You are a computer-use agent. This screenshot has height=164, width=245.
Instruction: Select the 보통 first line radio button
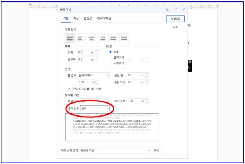(111, 52)
